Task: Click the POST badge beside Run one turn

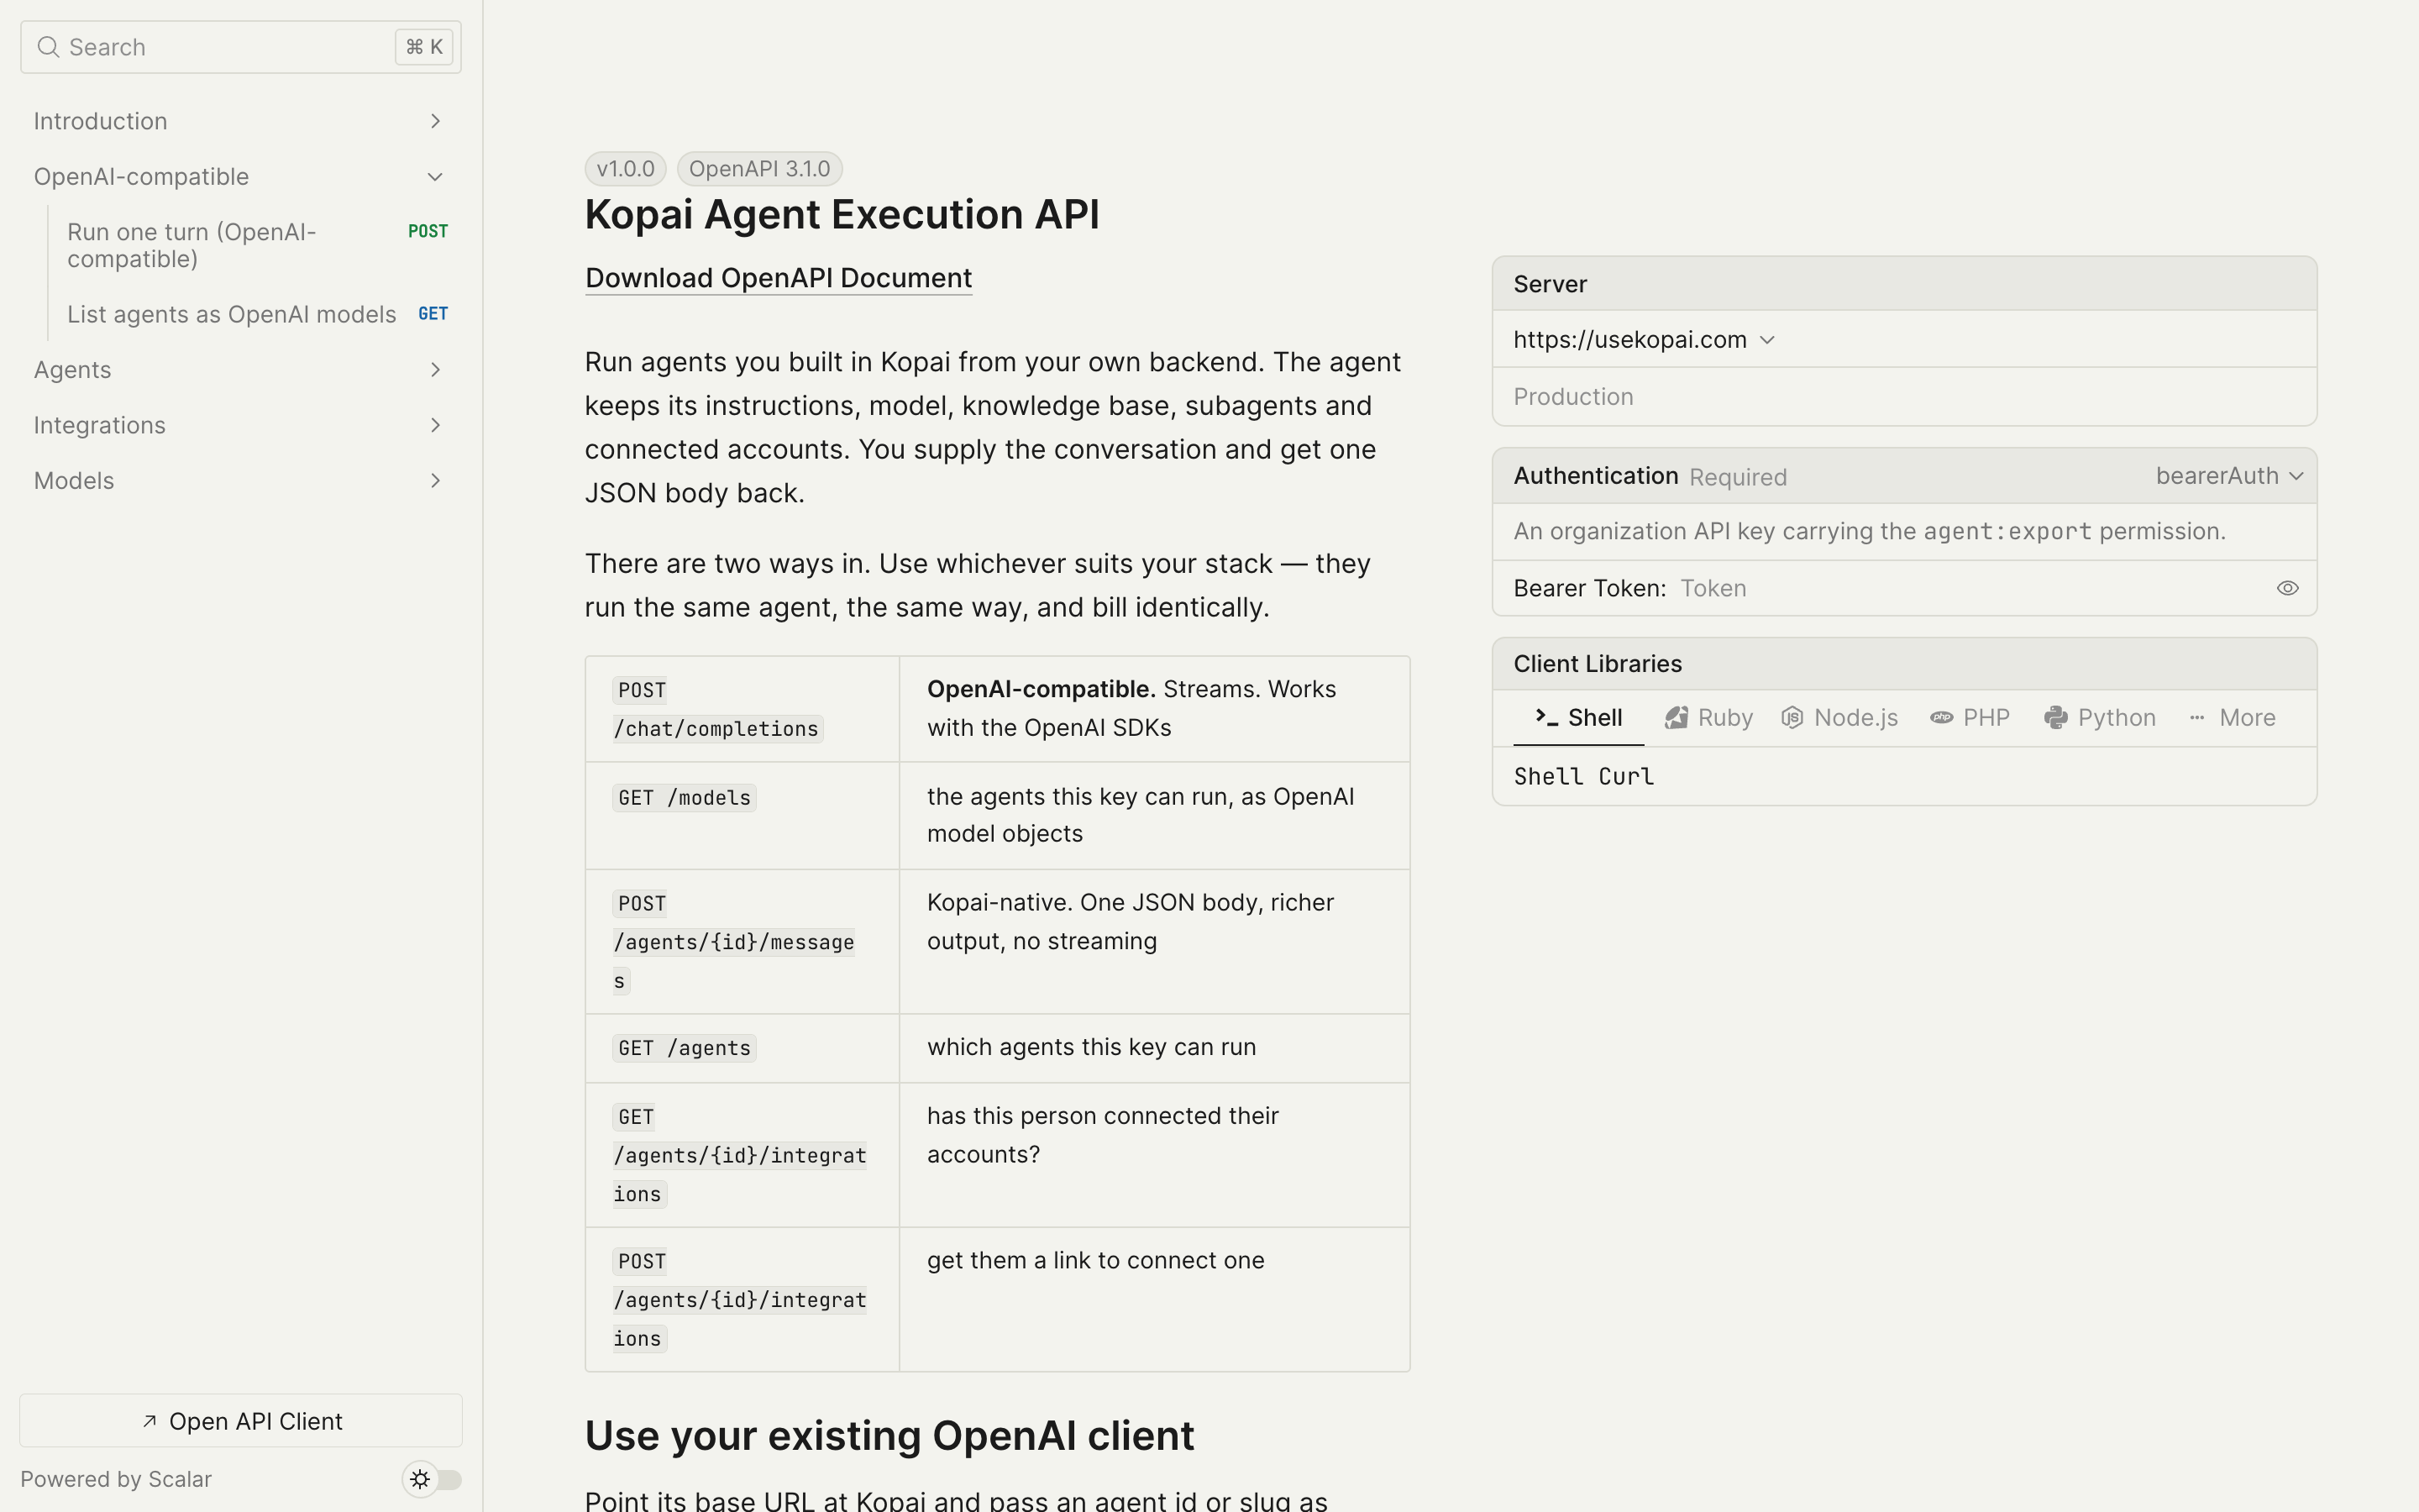Action: [x=428, y=231]
